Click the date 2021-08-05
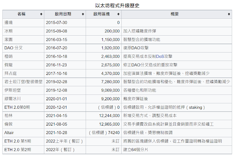236x159 pixels. (56, 124)
